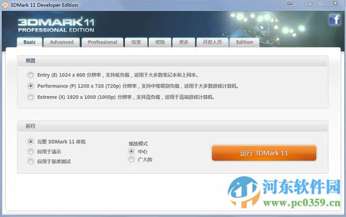
Task: Choose the benchmark tests only option
Action: (x=31, y=162)
